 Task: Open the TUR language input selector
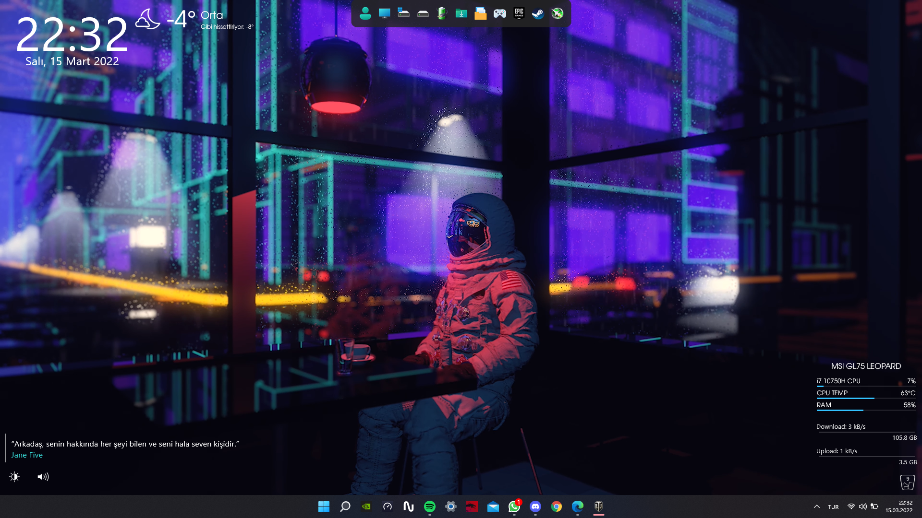click(x=833, y=507)
